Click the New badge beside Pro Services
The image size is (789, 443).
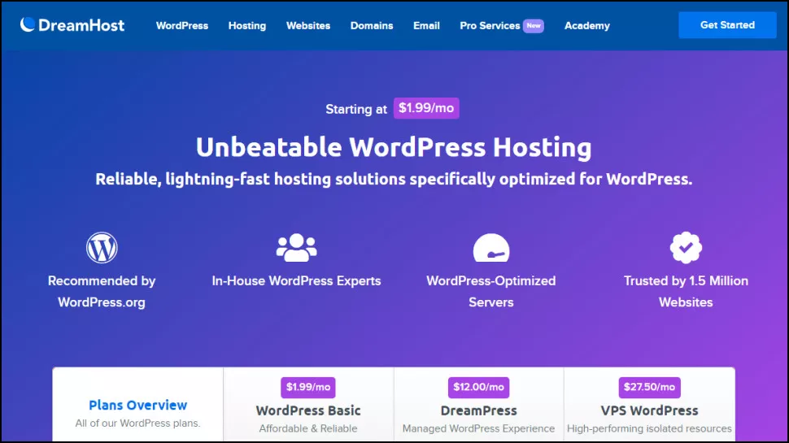[x=534, y=26]
